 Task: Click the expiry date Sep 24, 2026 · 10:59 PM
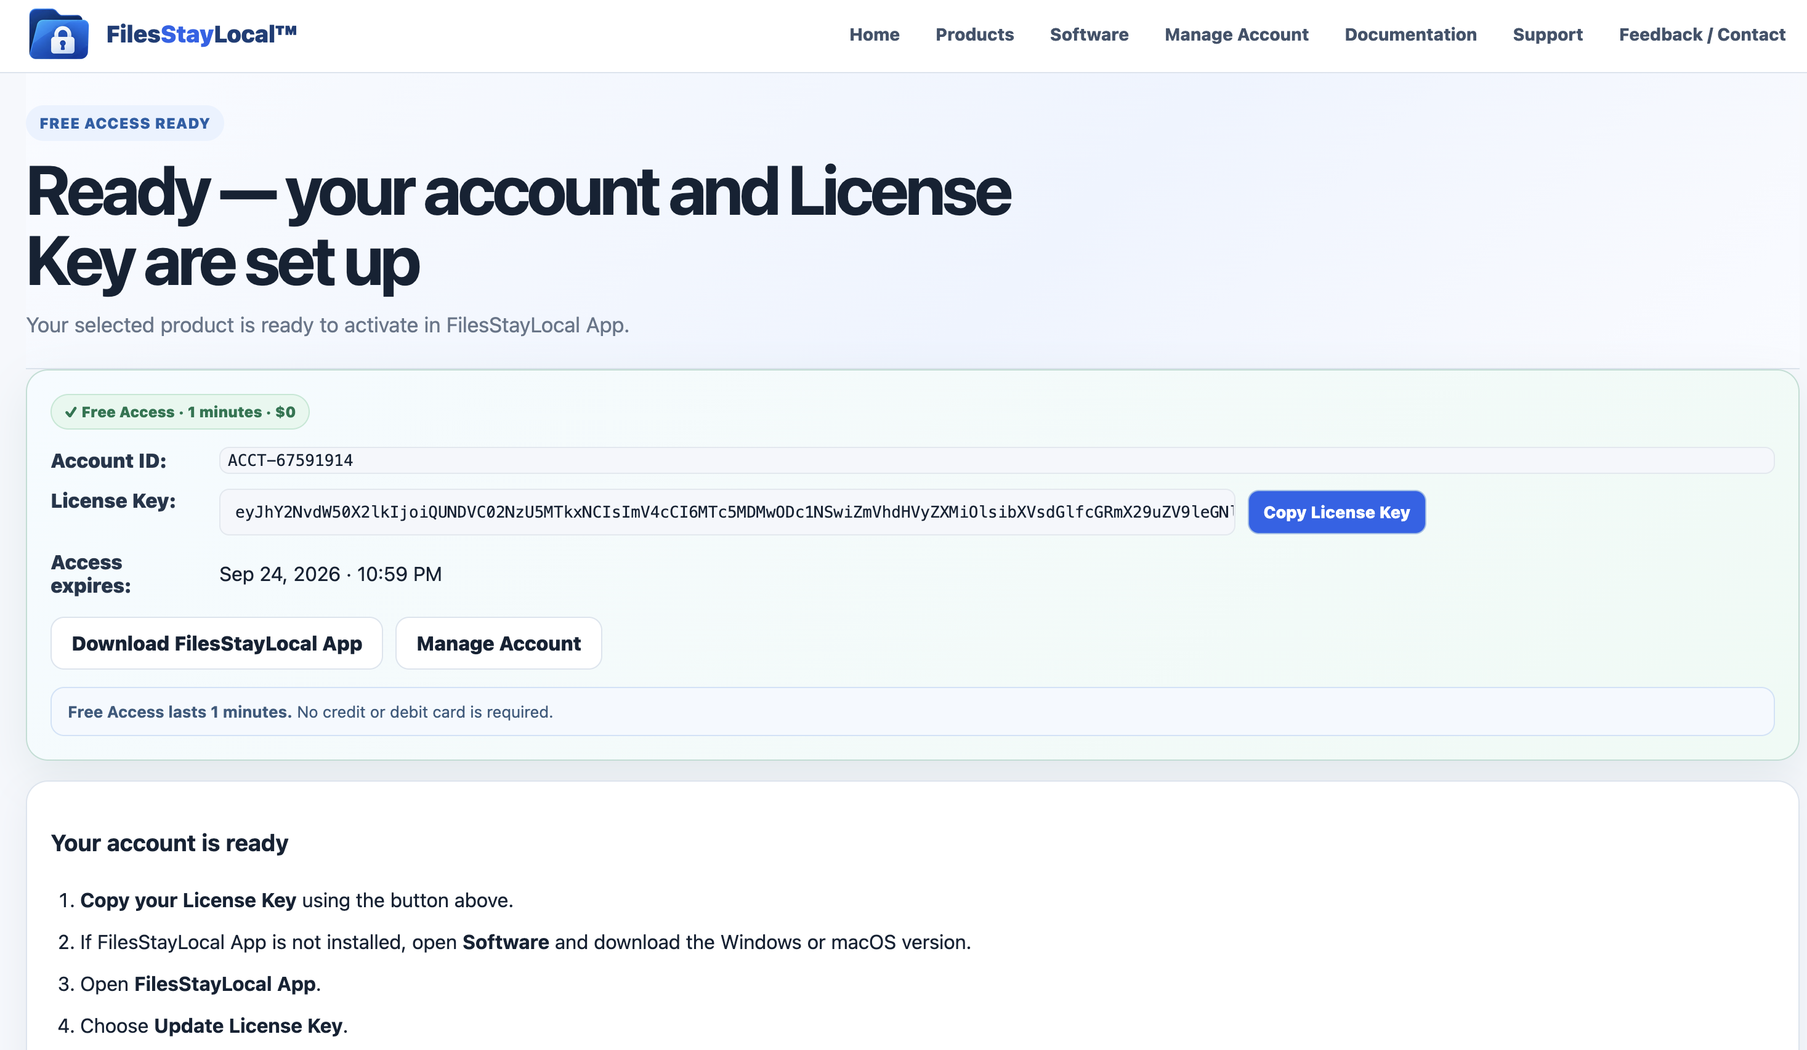pyautogui.click(x=331, y=574)
